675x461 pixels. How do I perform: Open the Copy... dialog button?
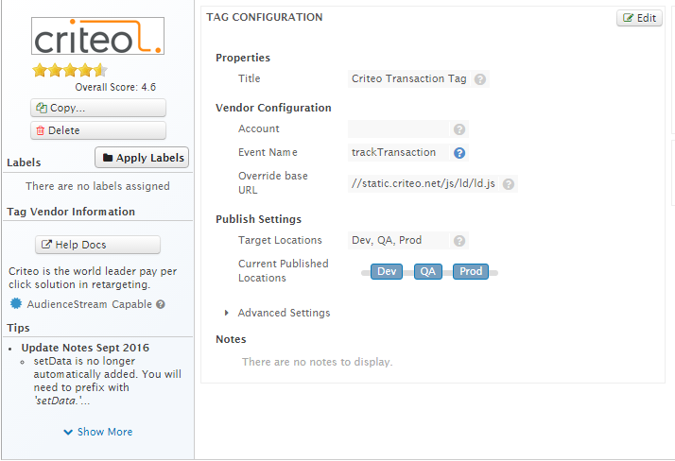(x=98, y=108)
